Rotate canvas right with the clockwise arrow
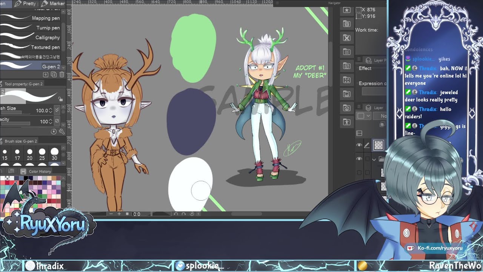 pyautogui.click(x=183, y=214)
